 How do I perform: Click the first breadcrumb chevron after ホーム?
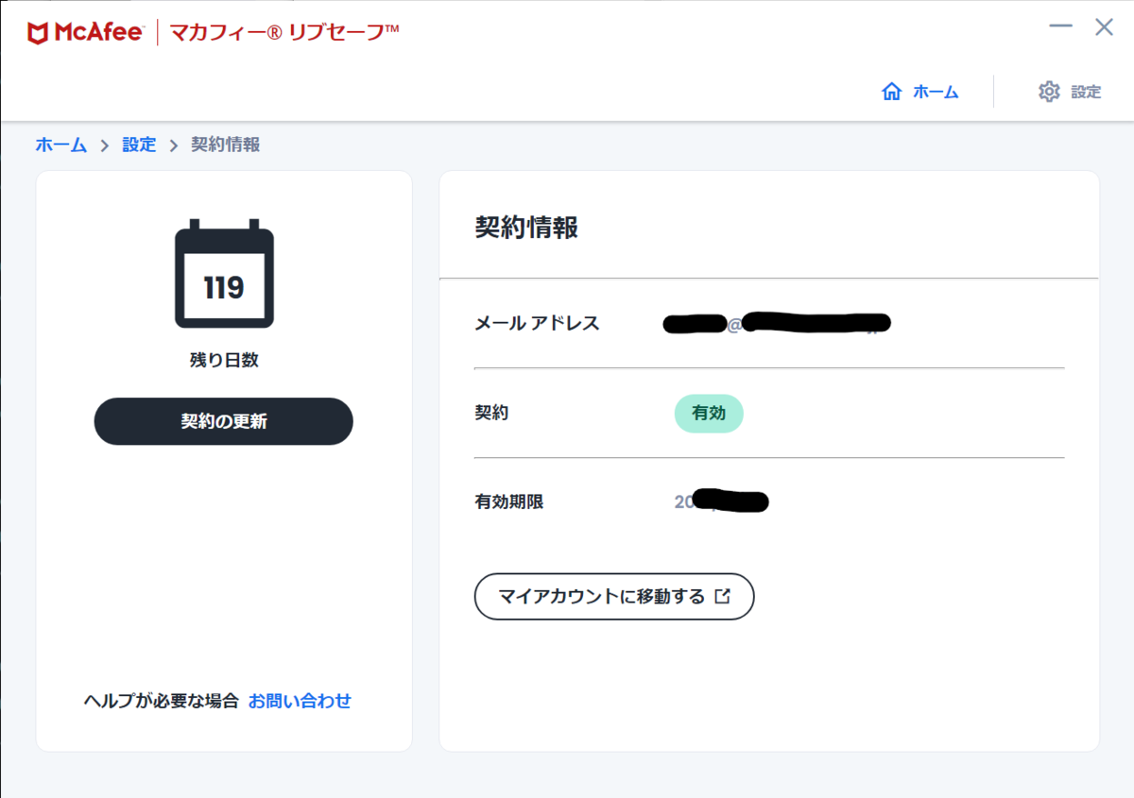tap(105, 145)
